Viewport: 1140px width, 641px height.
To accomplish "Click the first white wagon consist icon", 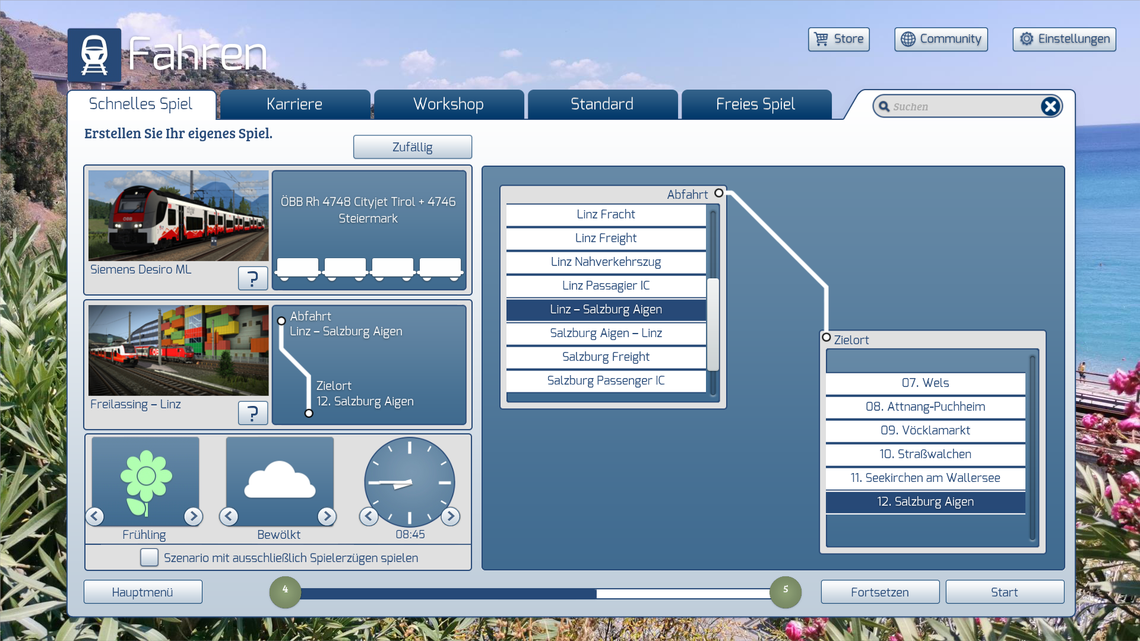I will 297,269.
